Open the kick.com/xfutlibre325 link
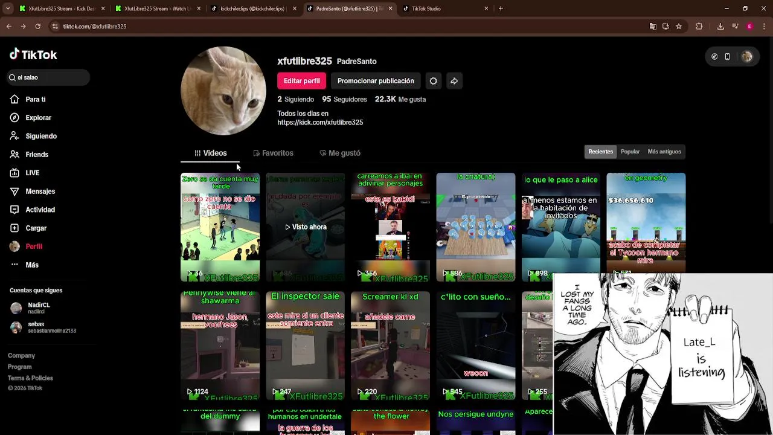Screen dimensions: 773x435 click(x=320, y=123)
